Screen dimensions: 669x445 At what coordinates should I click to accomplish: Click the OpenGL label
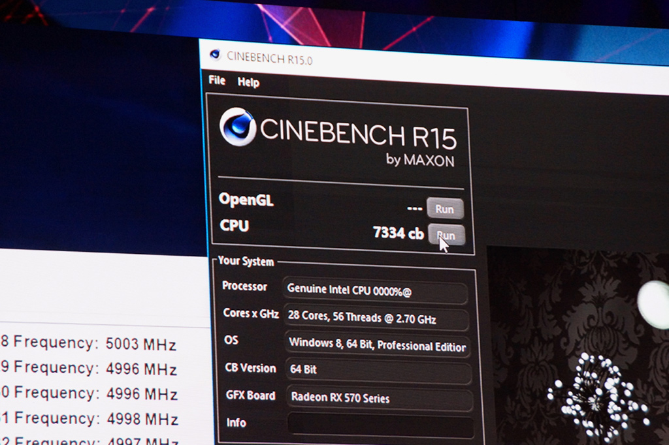pyautogui.click(x=246, y=200)
